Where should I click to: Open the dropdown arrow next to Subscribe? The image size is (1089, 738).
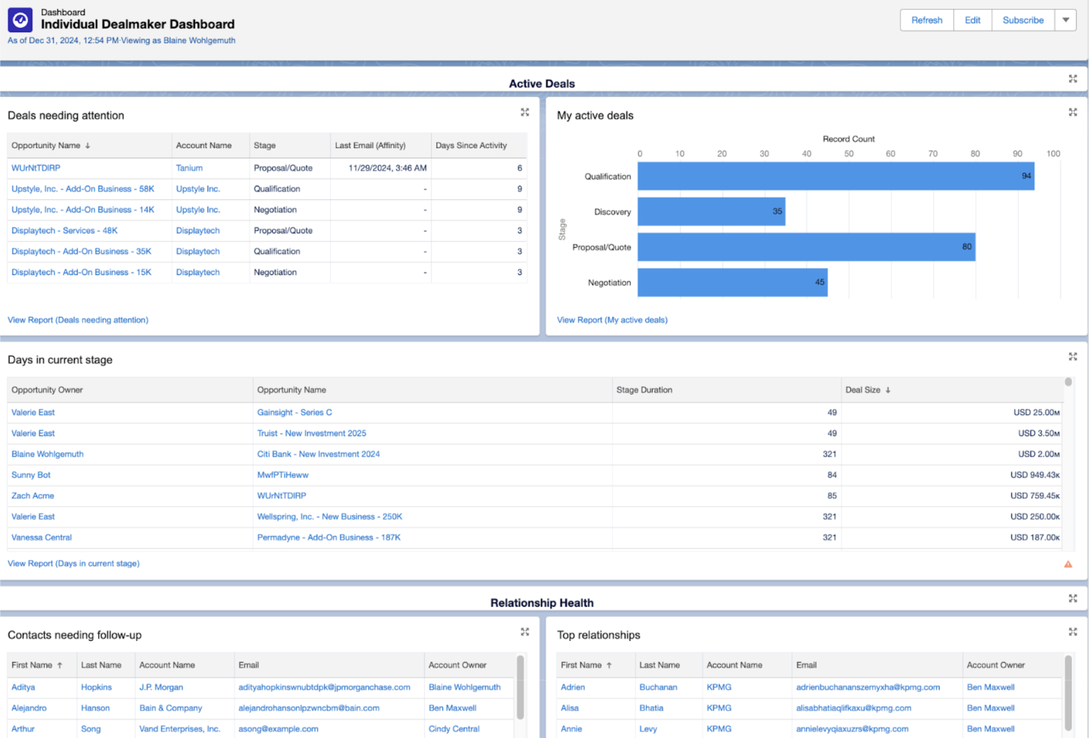[1065, 19]
